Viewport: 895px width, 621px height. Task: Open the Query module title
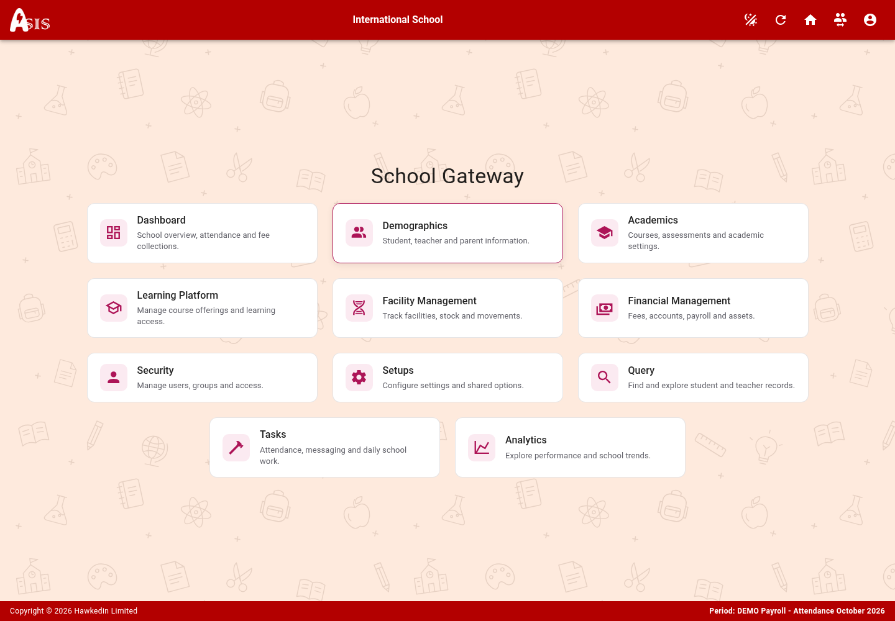(x=641, y=371)
